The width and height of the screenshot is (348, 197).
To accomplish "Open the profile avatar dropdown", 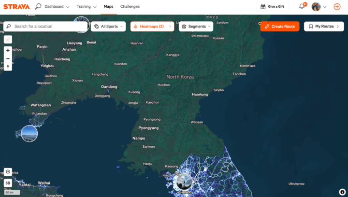I will [319, 7].
